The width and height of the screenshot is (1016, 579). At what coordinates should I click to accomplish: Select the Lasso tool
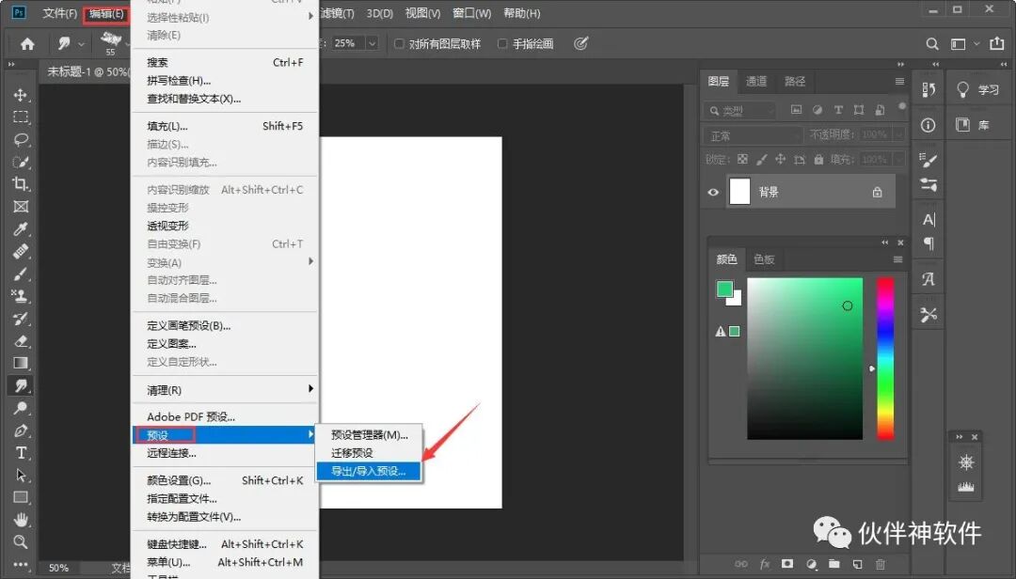21,139
